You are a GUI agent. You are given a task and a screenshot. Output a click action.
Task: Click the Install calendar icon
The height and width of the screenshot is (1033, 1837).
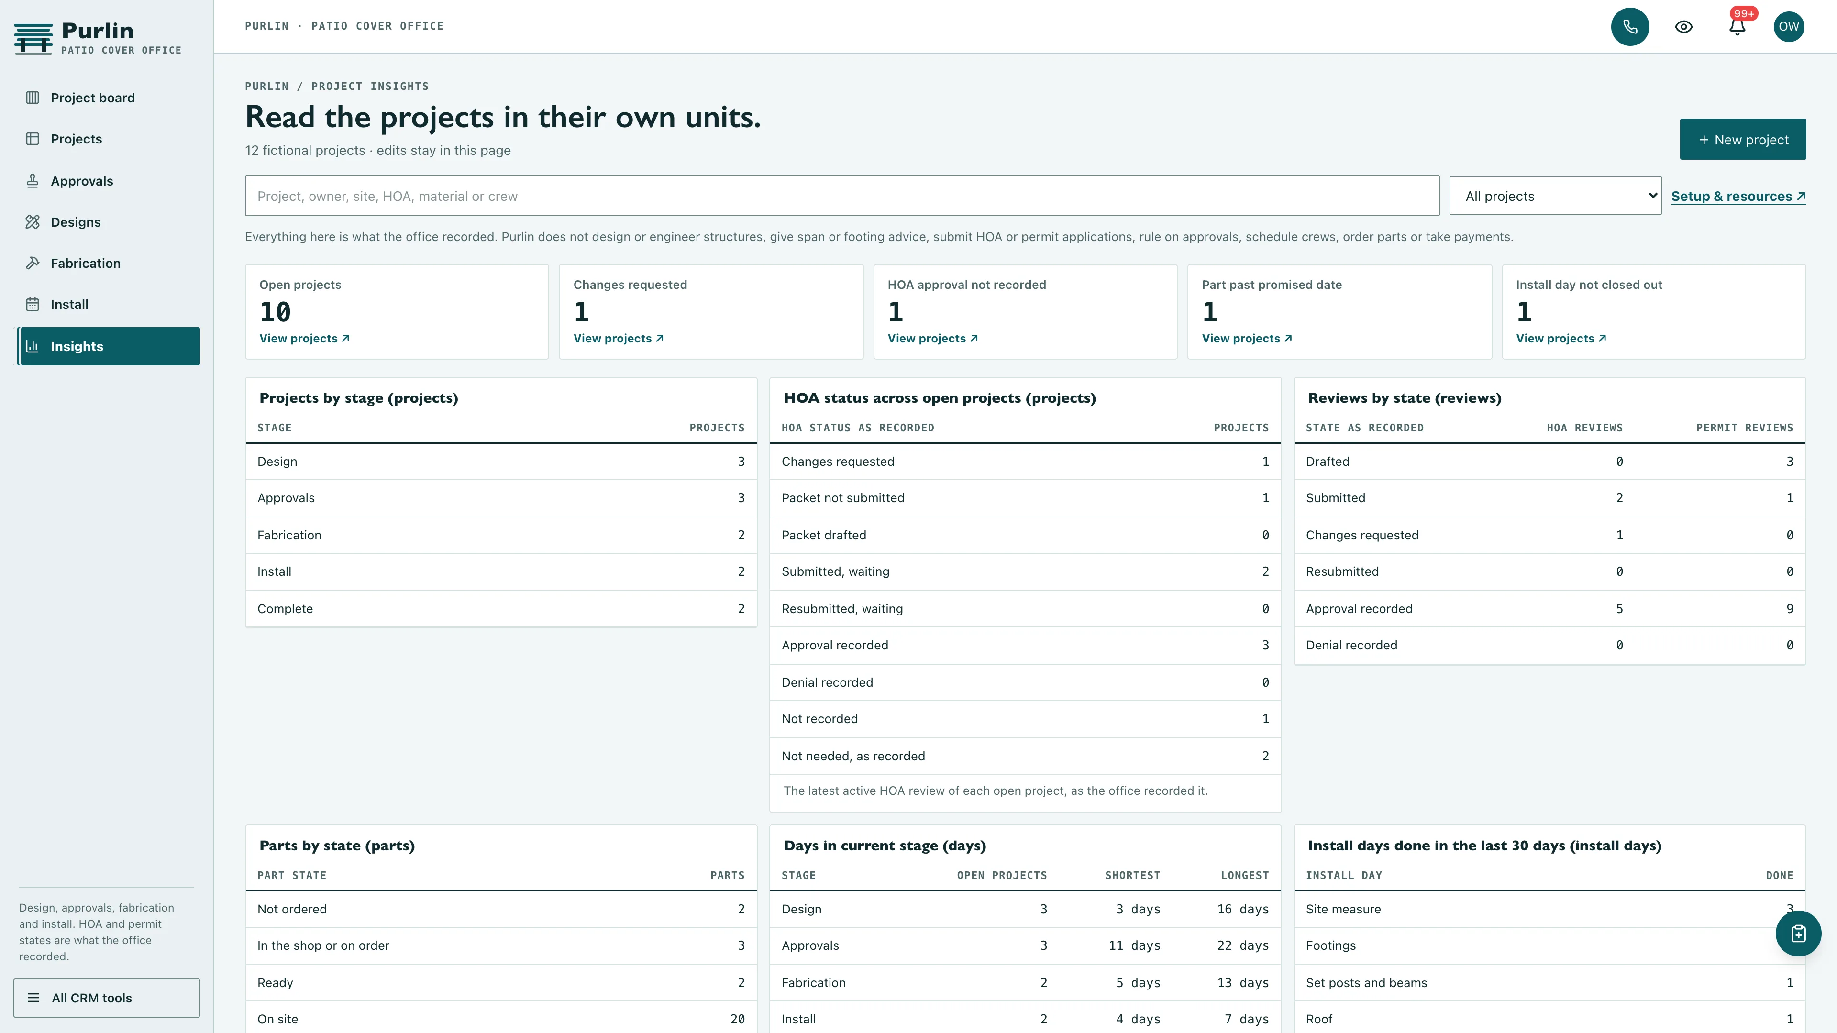pos(33,305)
